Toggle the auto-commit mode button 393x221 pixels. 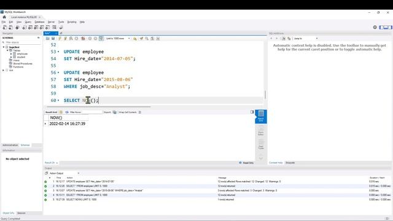coord(101,38)
